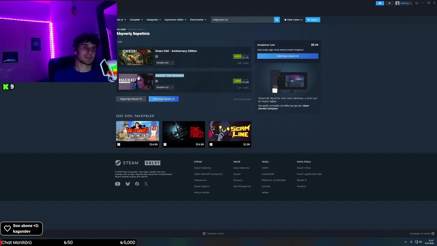Click Ödemeye devam et in summary panel

(288, 56)
